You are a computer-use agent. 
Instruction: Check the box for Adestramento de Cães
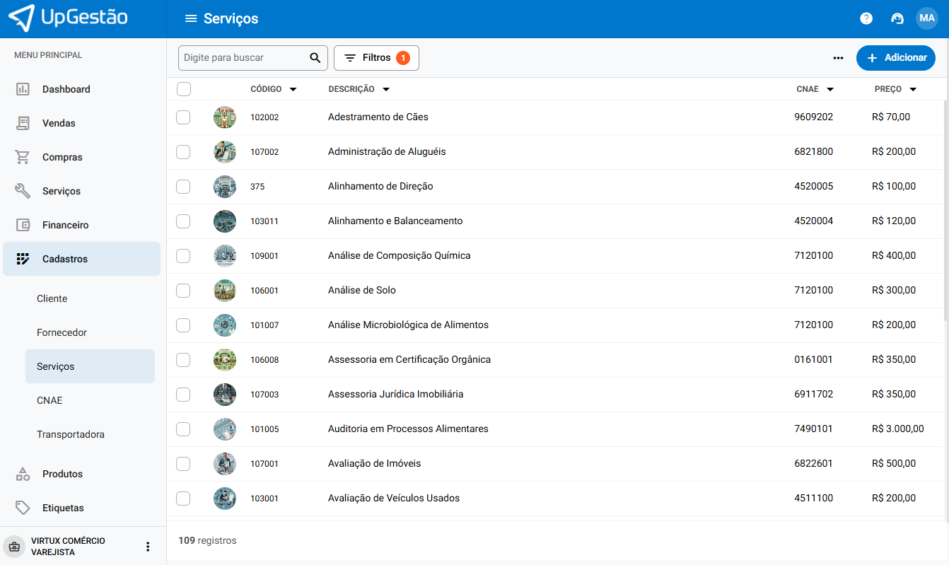[x=183, y=117]
